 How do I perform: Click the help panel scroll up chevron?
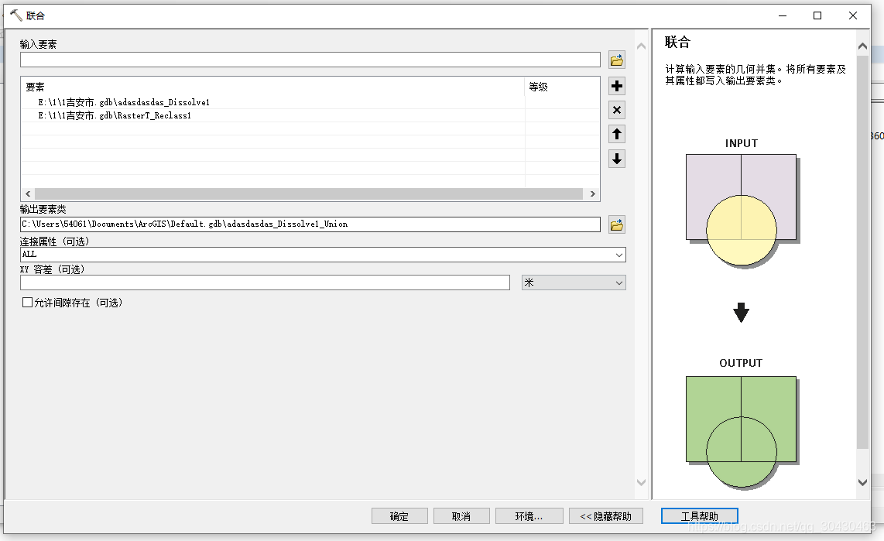[x=862, y=45]
